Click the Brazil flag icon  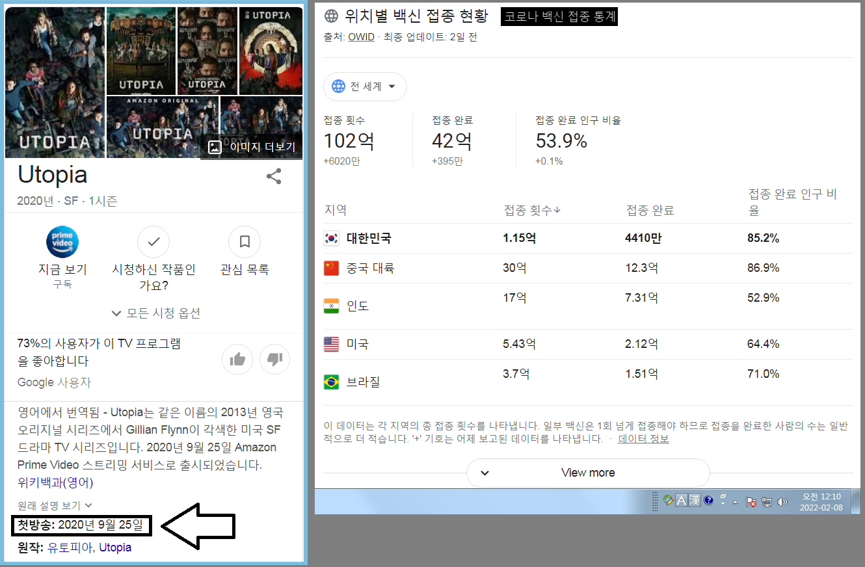331,382
